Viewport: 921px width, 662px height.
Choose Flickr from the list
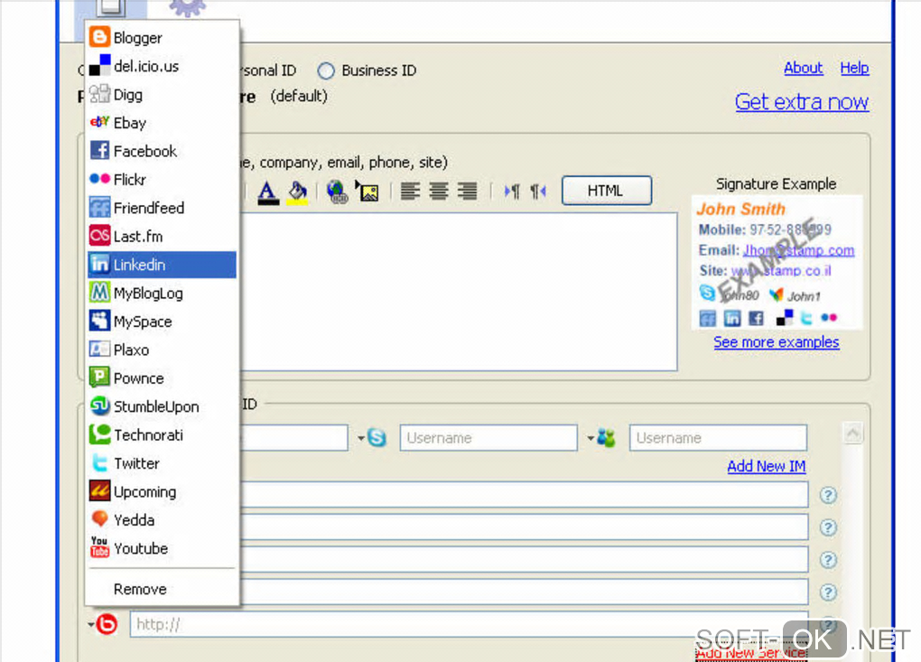(x=162, y=179)
